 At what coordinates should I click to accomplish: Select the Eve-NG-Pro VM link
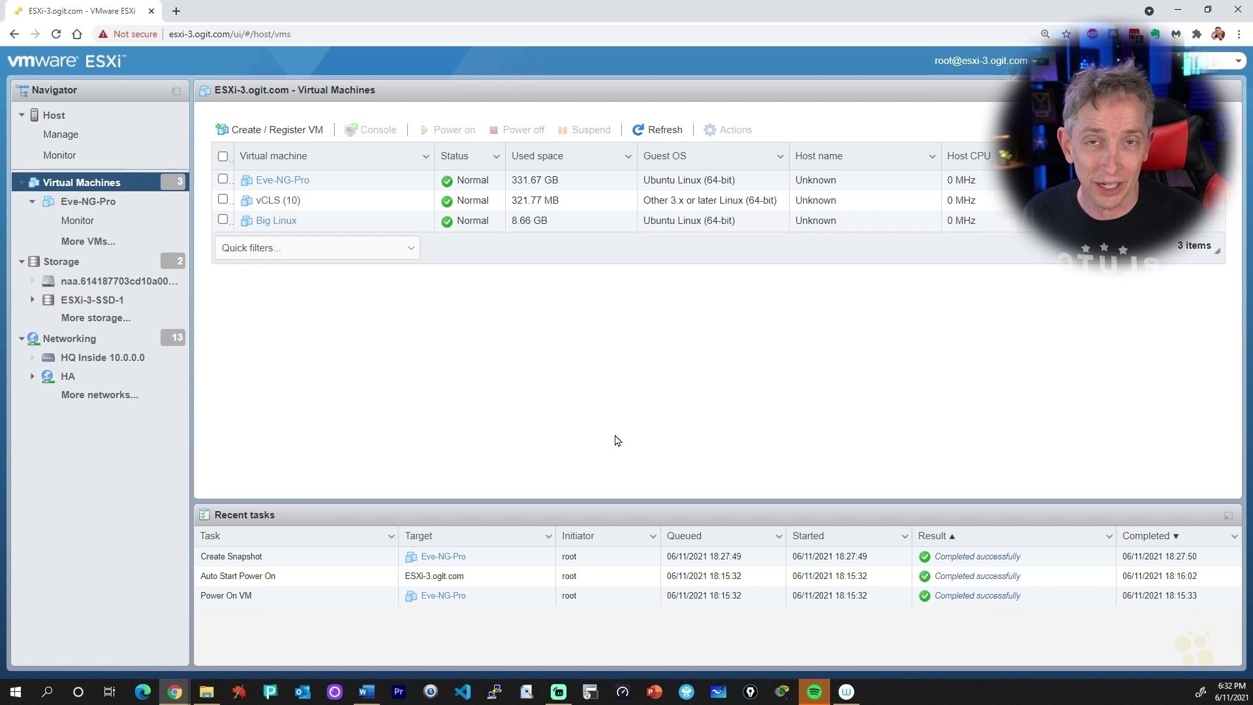coord(283,180)
